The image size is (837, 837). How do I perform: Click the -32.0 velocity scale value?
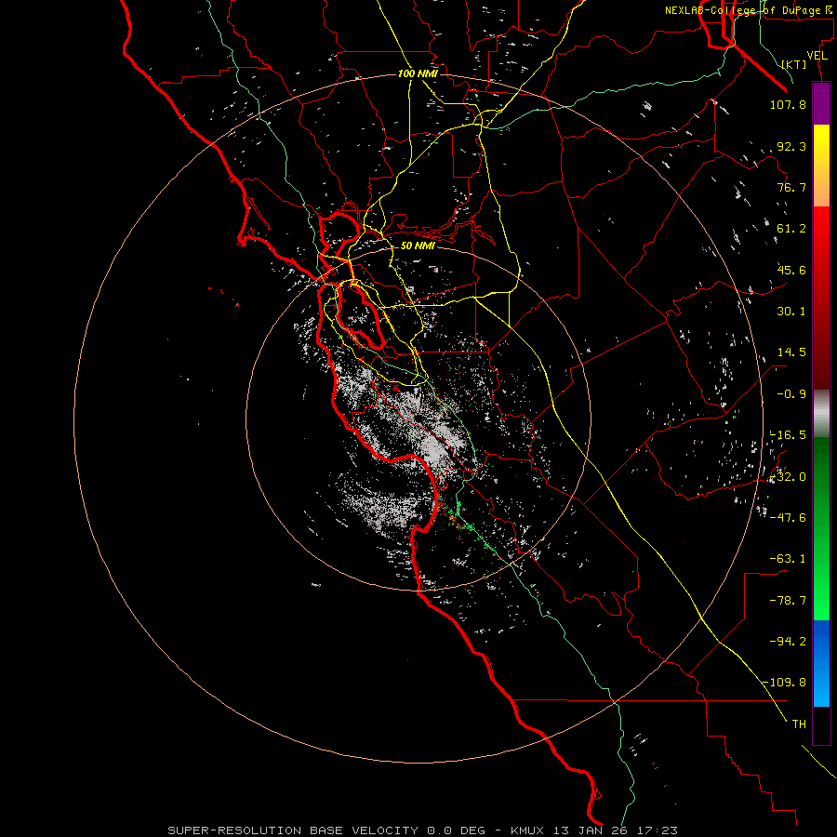tap(788, 477)
